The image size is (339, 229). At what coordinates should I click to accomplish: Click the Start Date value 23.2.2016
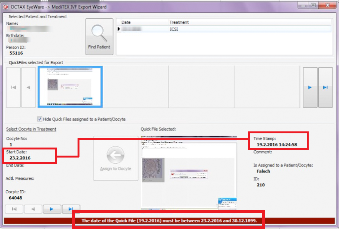coord(20,158)
